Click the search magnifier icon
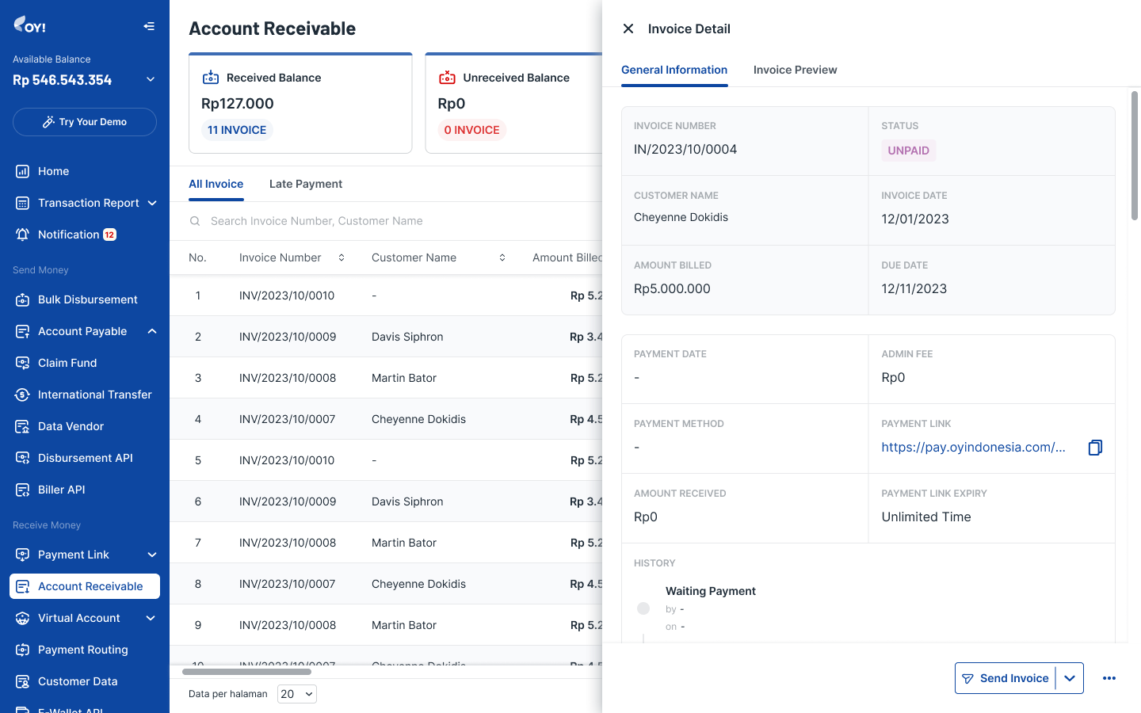The height and width of the screenshot is (713, 1141). [195, 221]
